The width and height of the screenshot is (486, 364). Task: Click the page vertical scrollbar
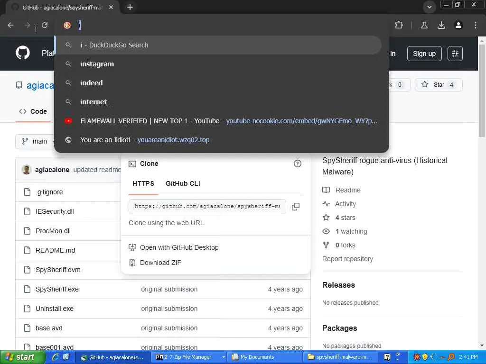coord(482,91)
